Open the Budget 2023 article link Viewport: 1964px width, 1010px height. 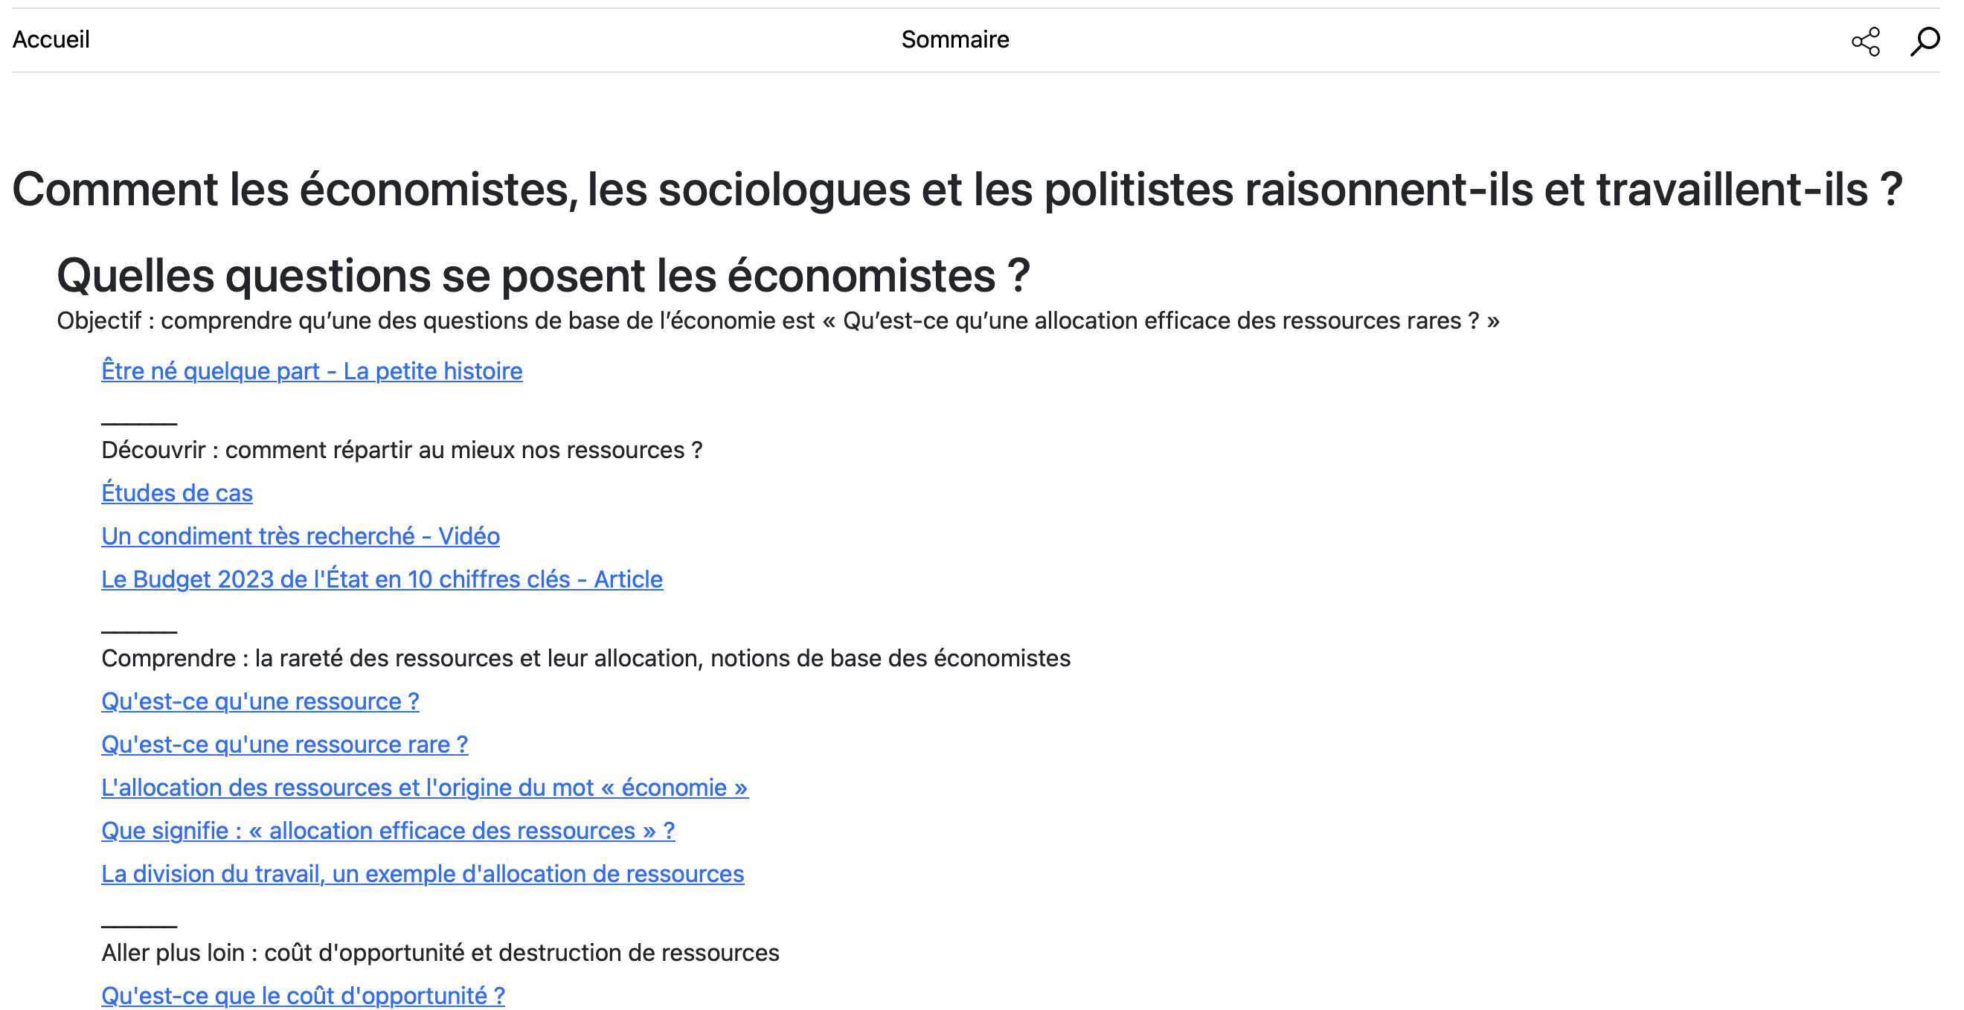pyautogui.click(x=382, y=579)
